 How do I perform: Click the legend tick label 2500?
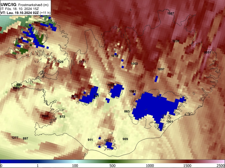221,166
